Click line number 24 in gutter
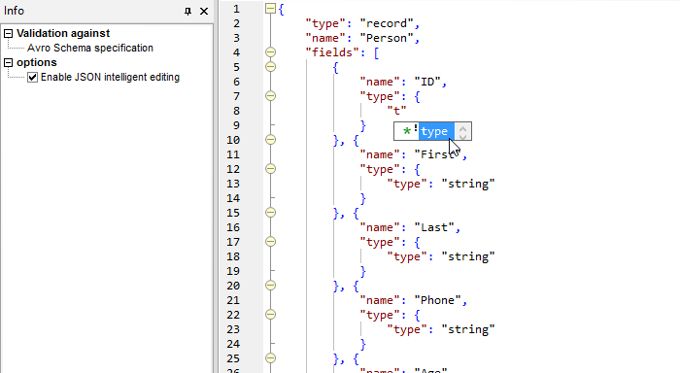 coord(233,344)
